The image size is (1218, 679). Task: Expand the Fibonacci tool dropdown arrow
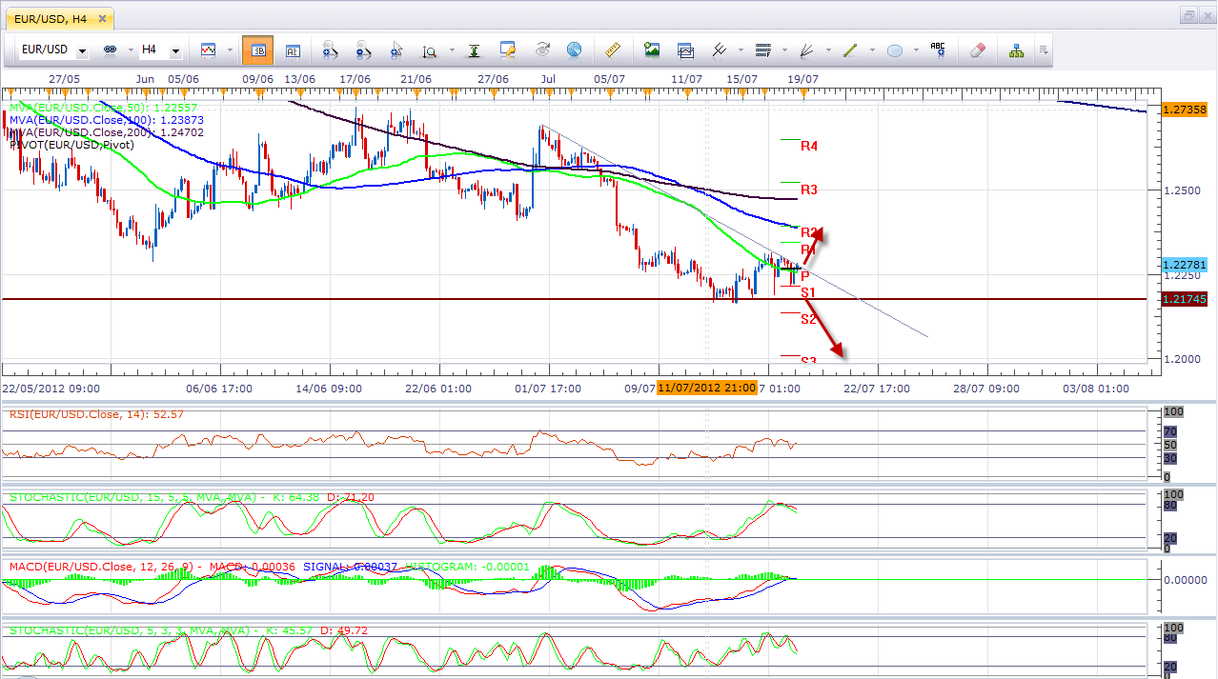(x=785, y=50)
